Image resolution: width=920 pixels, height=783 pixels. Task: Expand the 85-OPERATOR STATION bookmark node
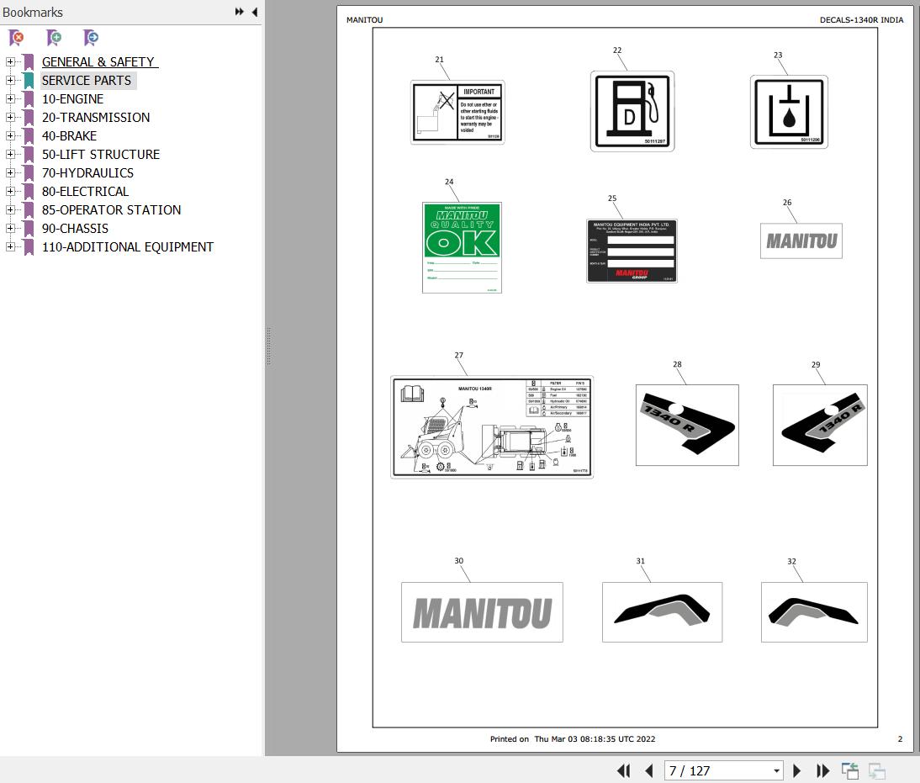coord(10,209)
